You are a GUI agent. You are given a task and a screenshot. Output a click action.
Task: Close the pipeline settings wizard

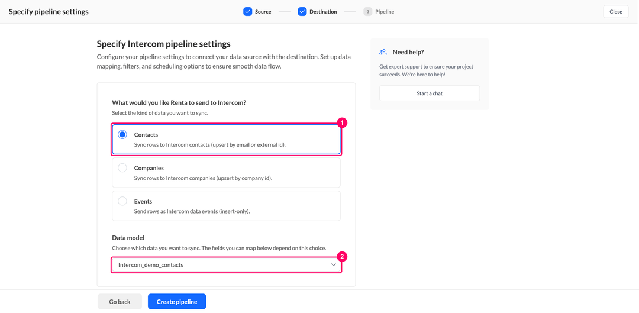616,12
